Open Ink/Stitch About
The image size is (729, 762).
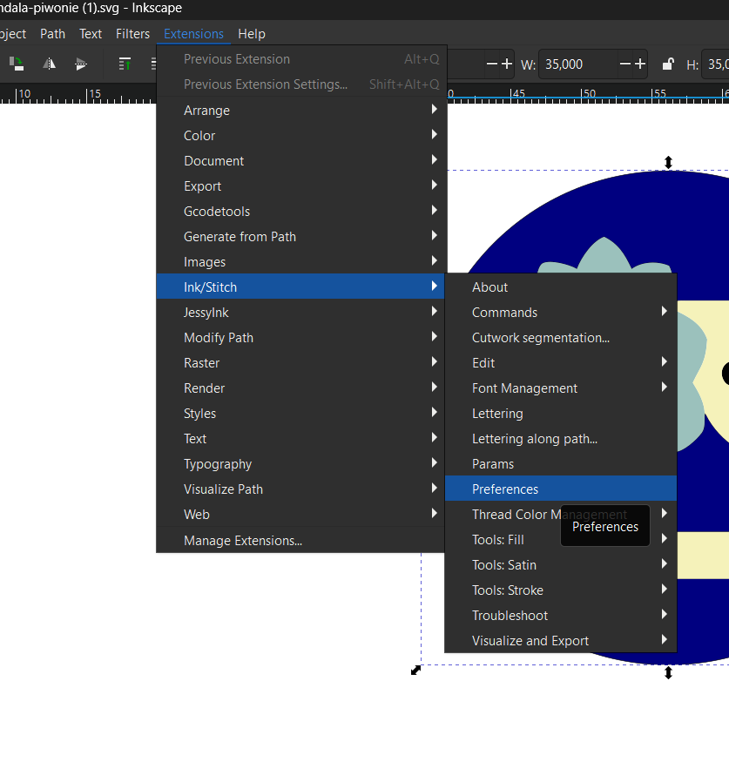(x=561, y=287)
